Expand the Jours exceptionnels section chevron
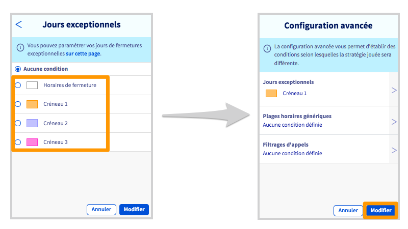Screen dimensions: 408x229 coord(394,90)
